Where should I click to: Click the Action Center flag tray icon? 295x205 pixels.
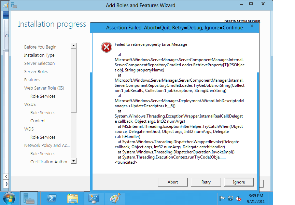pyautogui.click(x=222, y=199)
